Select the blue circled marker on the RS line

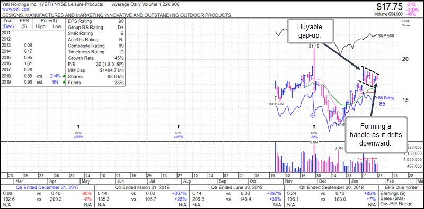[312, 115]
